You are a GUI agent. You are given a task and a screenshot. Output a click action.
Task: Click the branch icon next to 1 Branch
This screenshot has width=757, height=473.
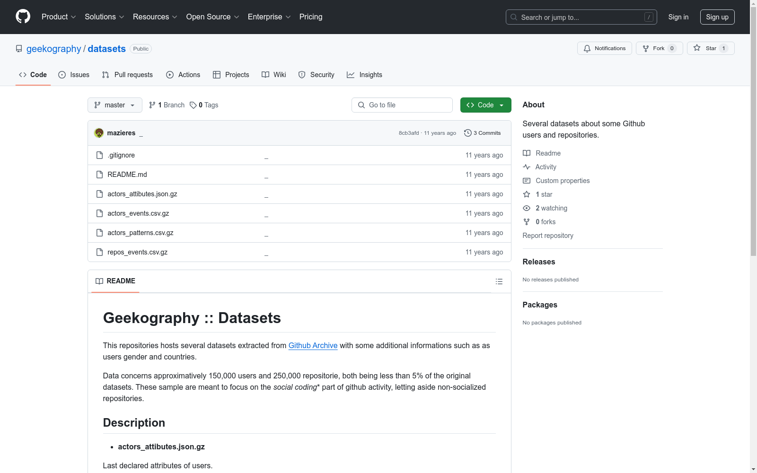tap(152, 105)
